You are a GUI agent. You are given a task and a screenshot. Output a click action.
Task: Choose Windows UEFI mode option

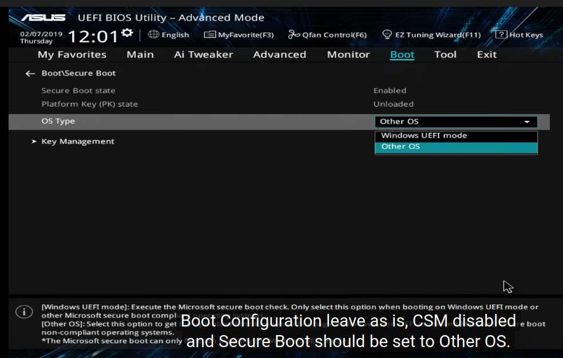456,136
